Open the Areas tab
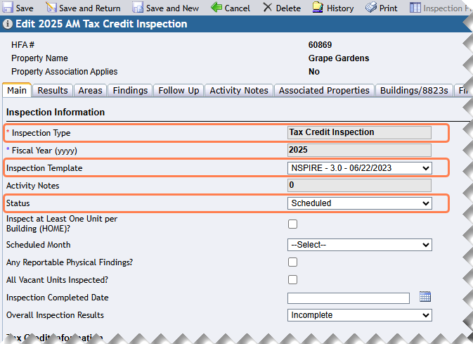This screenshot has width=473, height=344. point(90,91)
